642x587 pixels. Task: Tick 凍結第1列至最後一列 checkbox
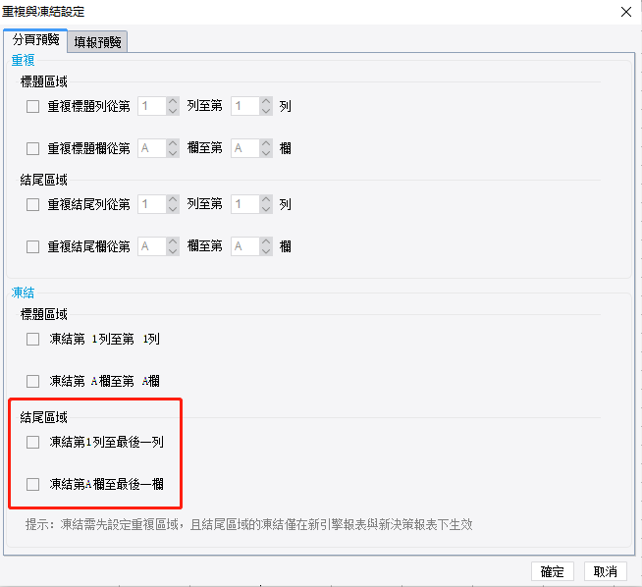pyautogui.click(x=32, y=442)
